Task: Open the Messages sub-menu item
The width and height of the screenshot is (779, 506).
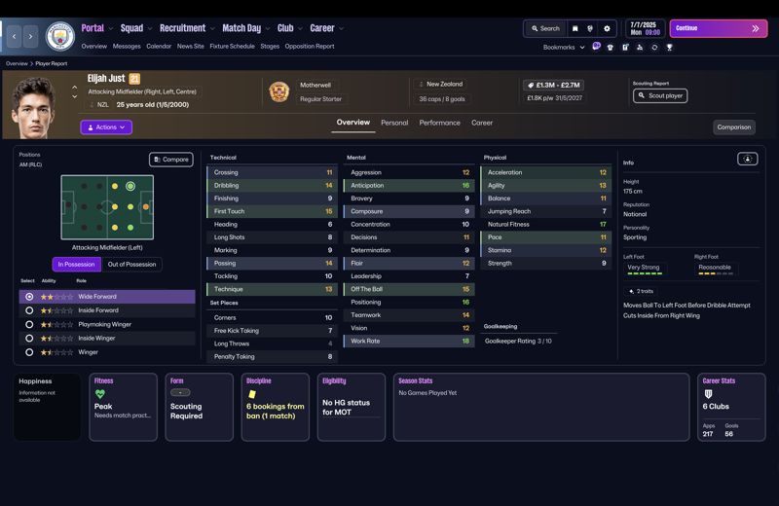Action: [127, 46]
